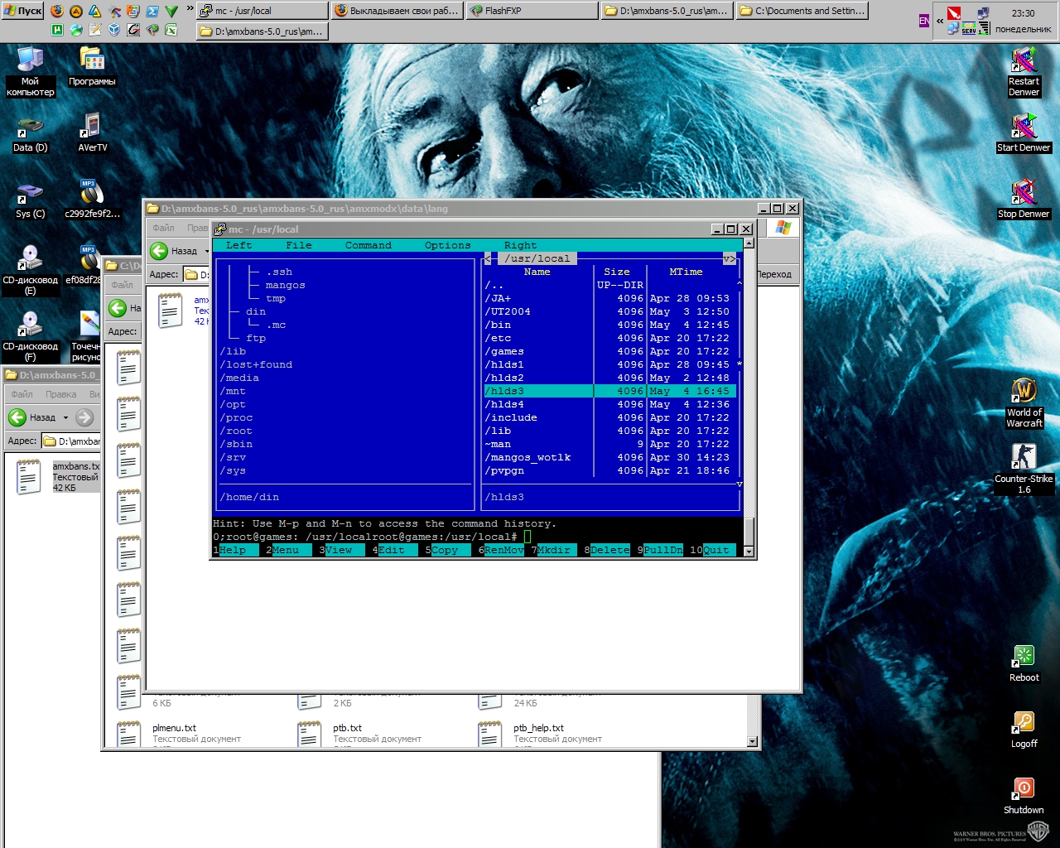
Task: Click the 7Mkdir function key button
Action: coord(553,550)
